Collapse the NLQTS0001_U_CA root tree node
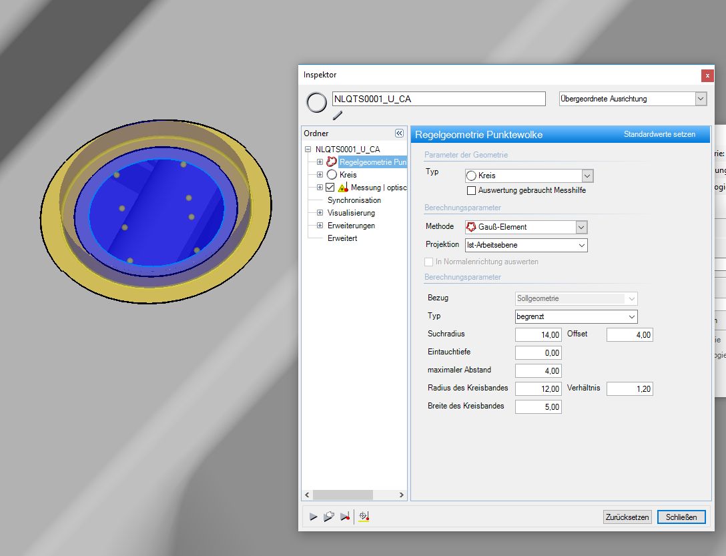This screenshot has height=556, width=726. [308, 150]
